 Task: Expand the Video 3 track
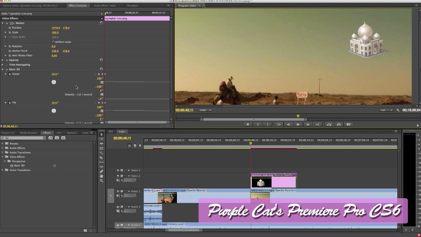coord(129,170)
